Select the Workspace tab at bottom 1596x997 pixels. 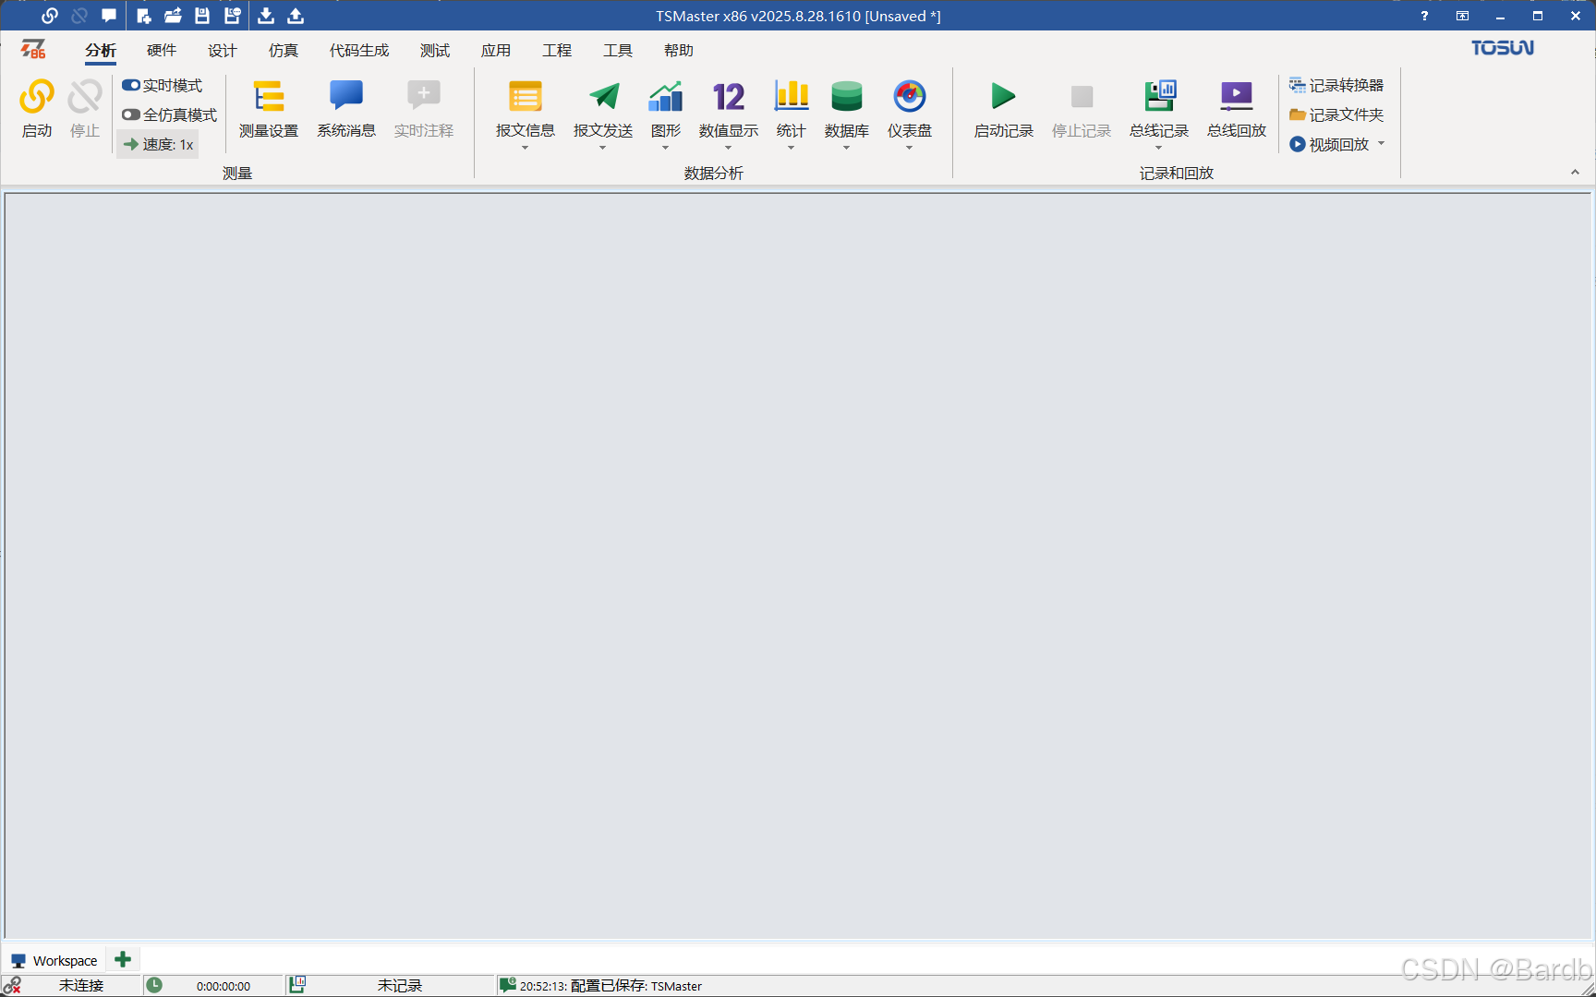pos(54,960)
